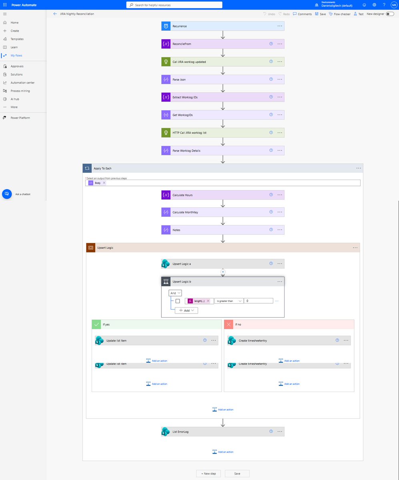Screen dimensions: 399x480
Task: Open the 'is greater than' operator dropdown
Action: tap(229, 301)
